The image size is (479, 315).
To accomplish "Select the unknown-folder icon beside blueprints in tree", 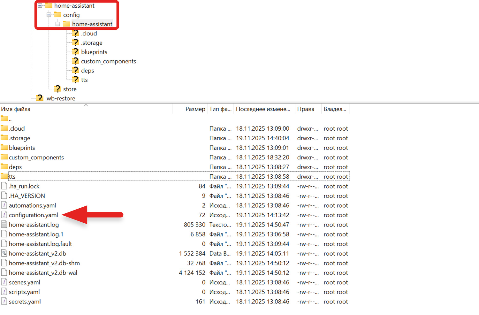I will 75,52.
